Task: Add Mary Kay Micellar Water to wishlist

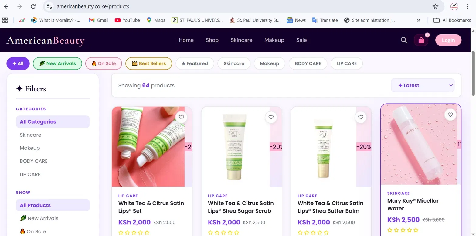Action: pos(450,115)
